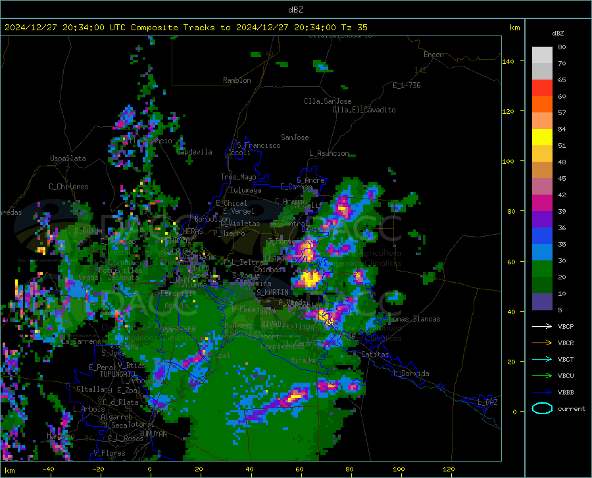Select the dark green 20-10 dBZ swatch
Viewport: 592px width, 478px height.
pyautogui.click(x=542, y=285)
